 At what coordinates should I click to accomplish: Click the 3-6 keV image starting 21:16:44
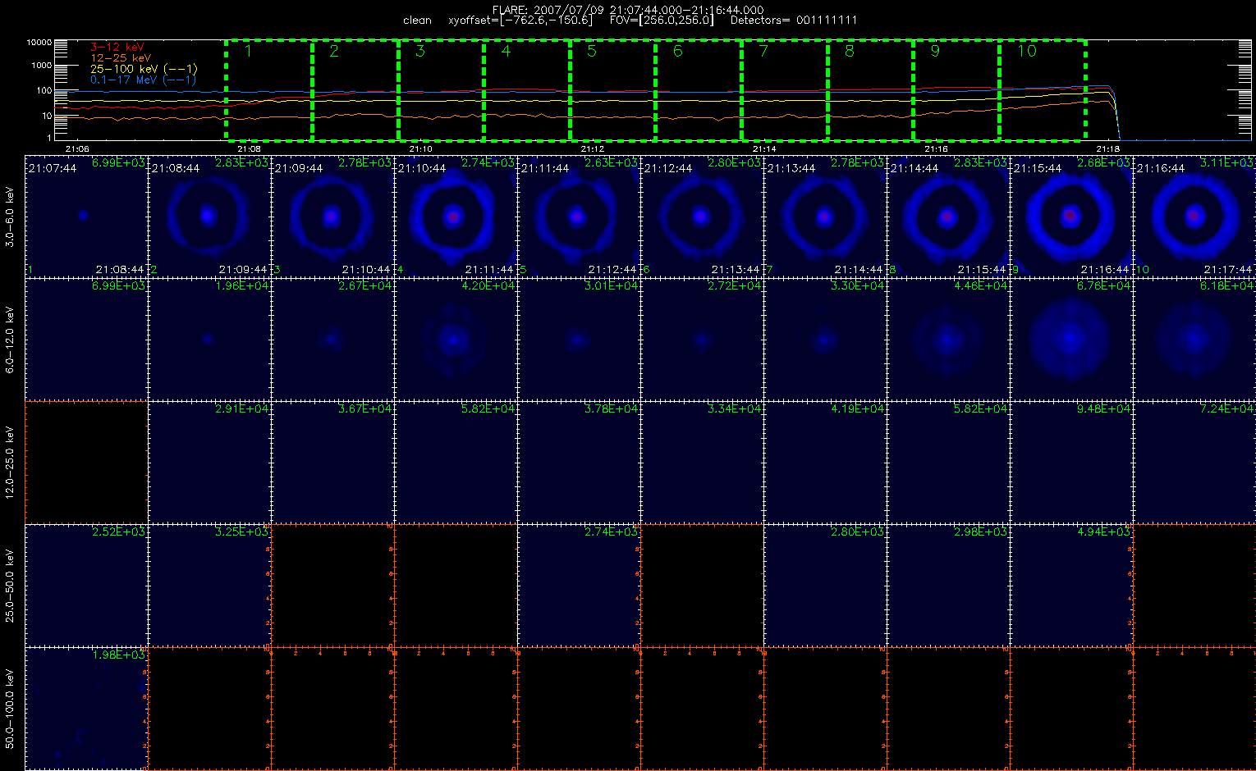pos(1194,217)
